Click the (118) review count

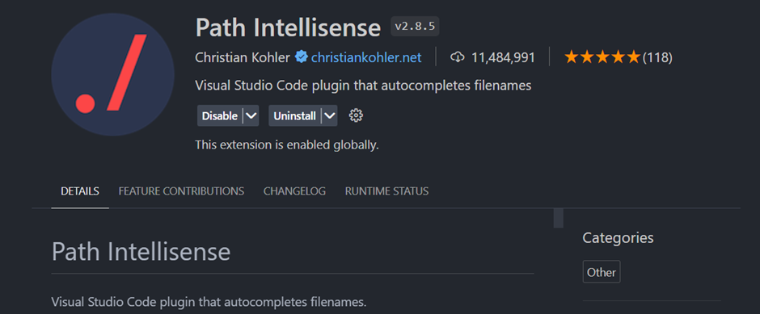[x=657, y=57]
